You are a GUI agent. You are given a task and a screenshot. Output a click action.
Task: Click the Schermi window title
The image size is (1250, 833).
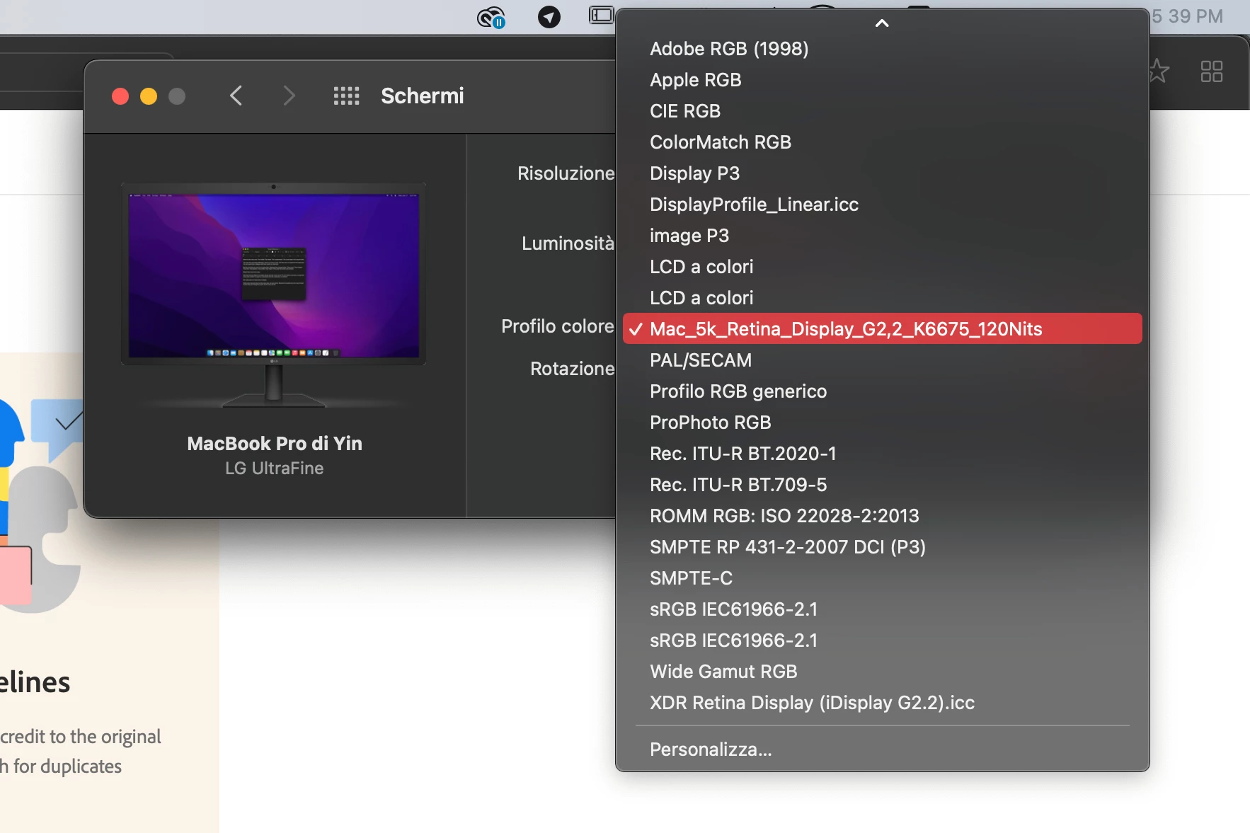coord(423,96)
